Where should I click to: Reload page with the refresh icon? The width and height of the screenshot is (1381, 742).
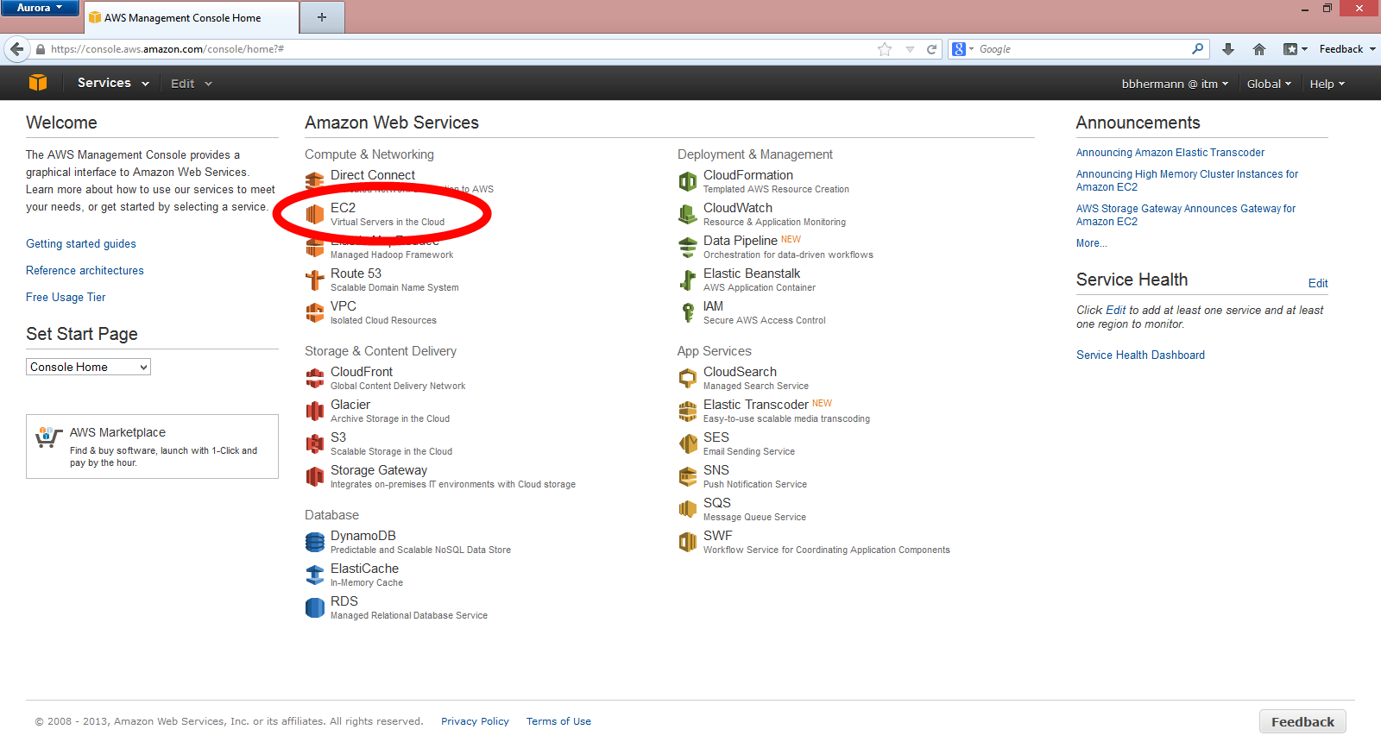tap(931, 49)
